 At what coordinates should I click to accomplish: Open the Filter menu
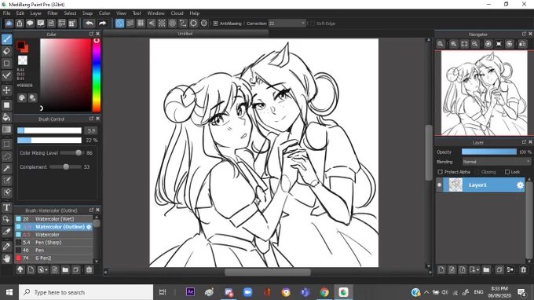pyautogui.click(x=53, y=13)
